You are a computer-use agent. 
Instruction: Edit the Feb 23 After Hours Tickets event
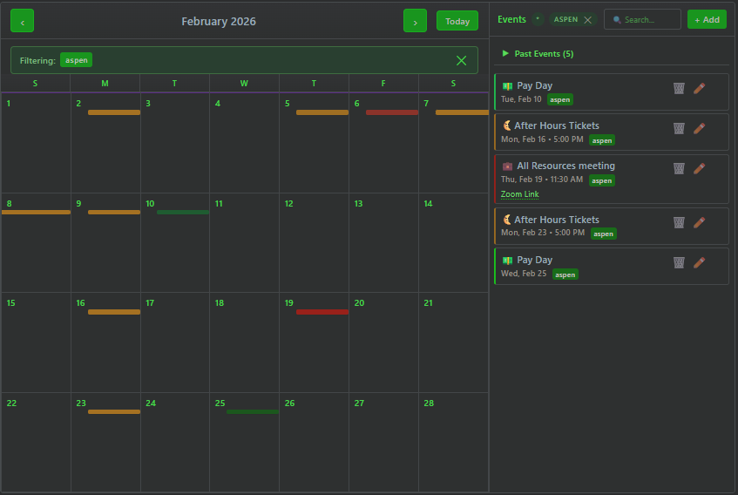pyautogui.click(x=699, y=222)
